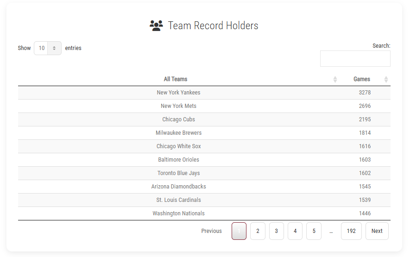This screenshot has width=410, height=257.
Task: Sort by All Teams column arrows
Action: point(335,80)
